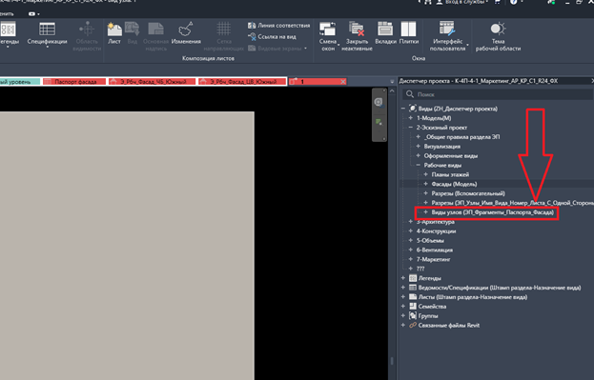Open the Интерфейс пользователя dropdown

[x=448, y=36]
